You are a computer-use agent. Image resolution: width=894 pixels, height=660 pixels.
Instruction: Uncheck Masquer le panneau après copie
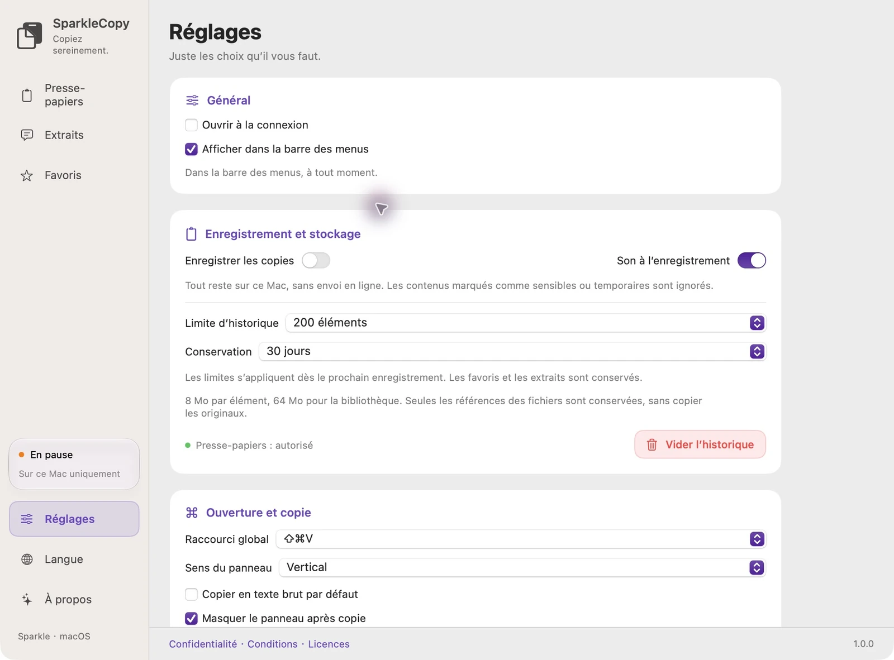tap(191, 618)
